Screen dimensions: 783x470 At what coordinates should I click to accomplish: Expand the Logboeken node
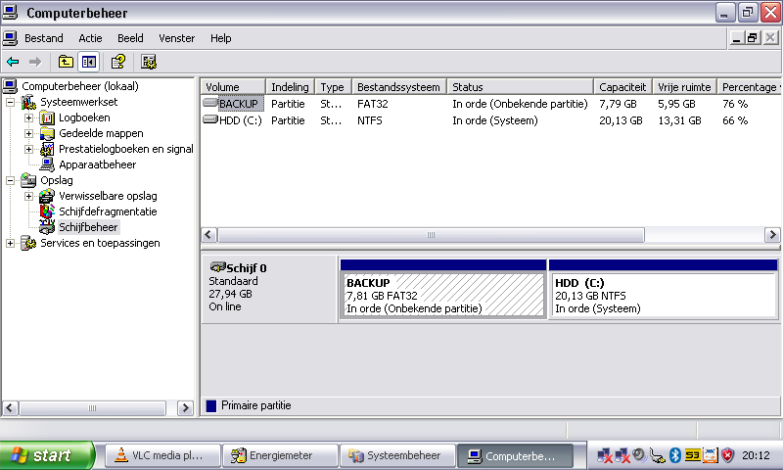pyautogui.click(x=29, y=117)
